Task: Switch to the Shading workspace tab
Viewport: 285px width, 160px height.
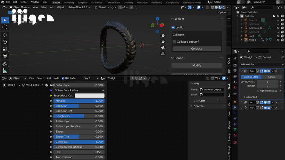Action: point(129,2)
